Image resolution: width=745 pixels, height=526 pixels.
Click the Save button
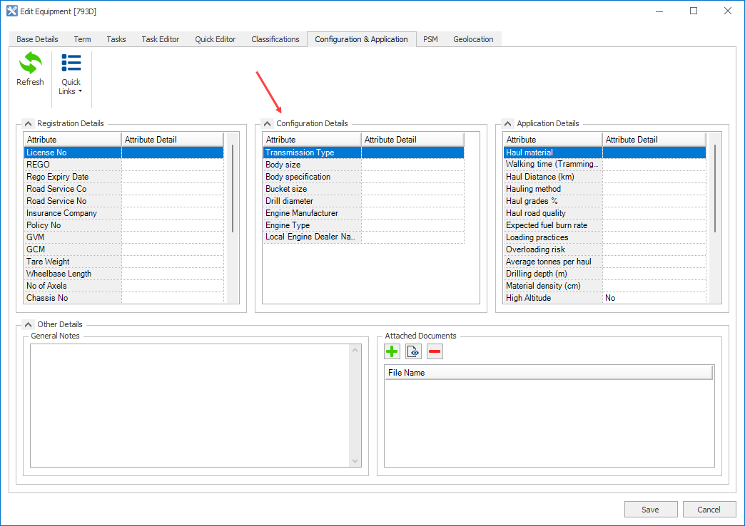(x=651, y=510)
